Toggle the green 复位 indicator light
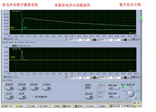Image resolution: width=156 pixels, height=112 pixels. coord(123,87)
